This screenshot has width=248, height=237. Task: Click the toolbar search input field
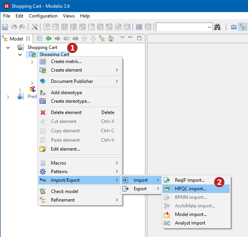(x=181, y=27)
